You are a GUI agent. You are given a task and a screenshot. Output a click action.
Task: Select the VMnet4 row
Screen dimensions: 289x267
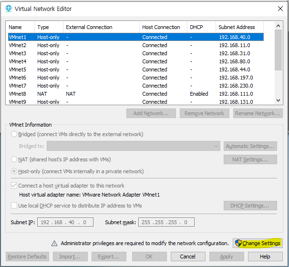click(136, 61)
